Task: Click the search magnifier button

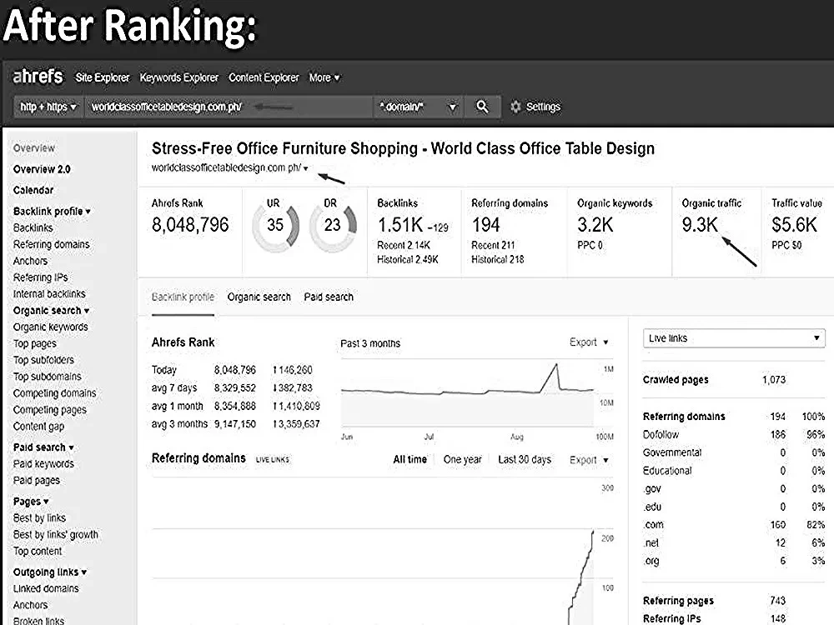Action: click(482, 107)
